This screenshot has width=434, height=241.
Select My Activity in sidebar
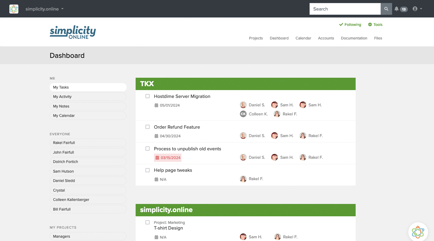coord(88,97)
